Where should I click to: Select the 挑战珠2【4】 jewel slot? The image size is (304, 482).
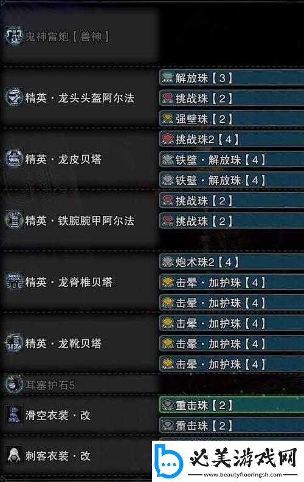232,139
